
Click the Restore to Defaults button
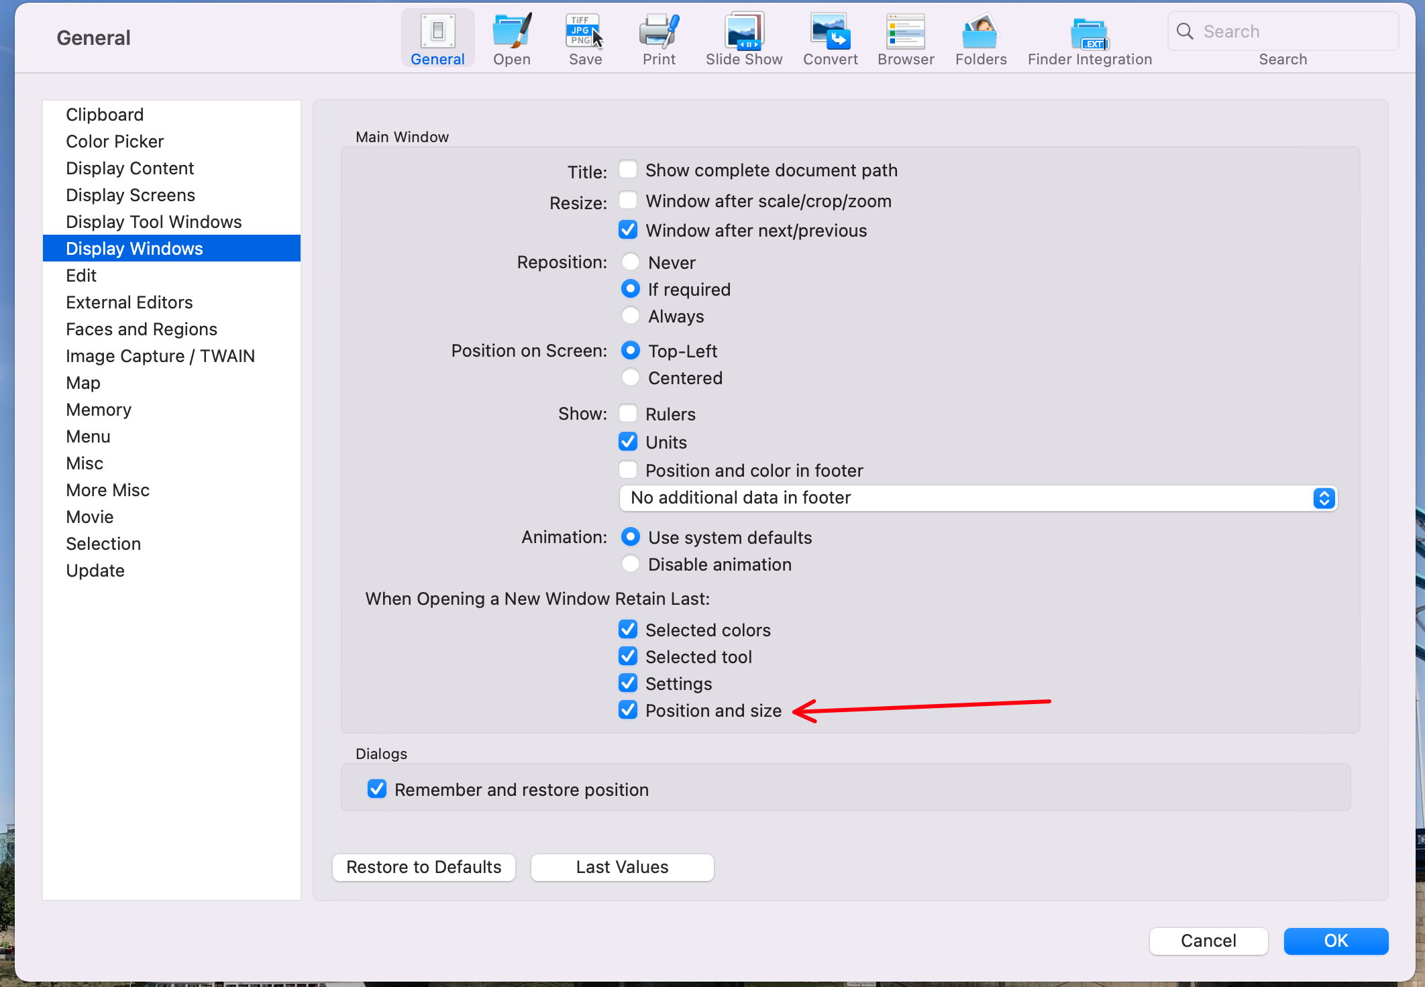(423, 867)
